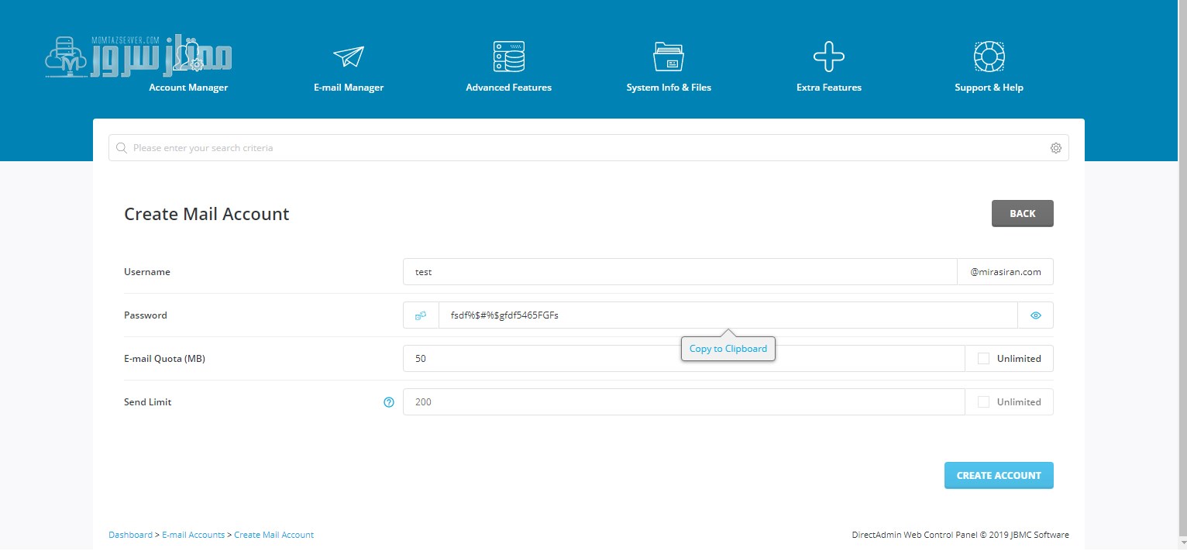Toggle password visibility eye icon
Viewport: 1187px width, 558px height.
click(1036, 315)
